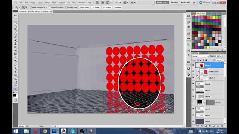Hide the Layer 4 layer

pos(193,90)
